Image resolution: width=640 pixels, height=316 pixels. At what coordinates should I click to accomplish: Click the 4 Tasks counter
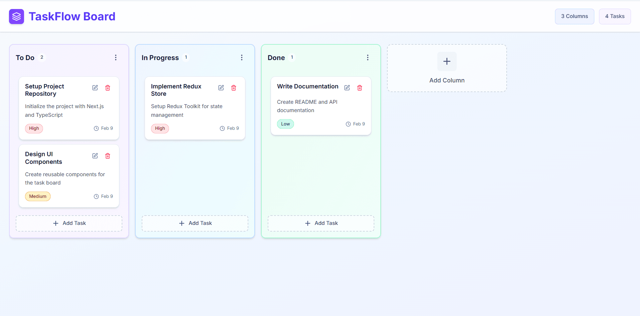[x=615, y=16]
